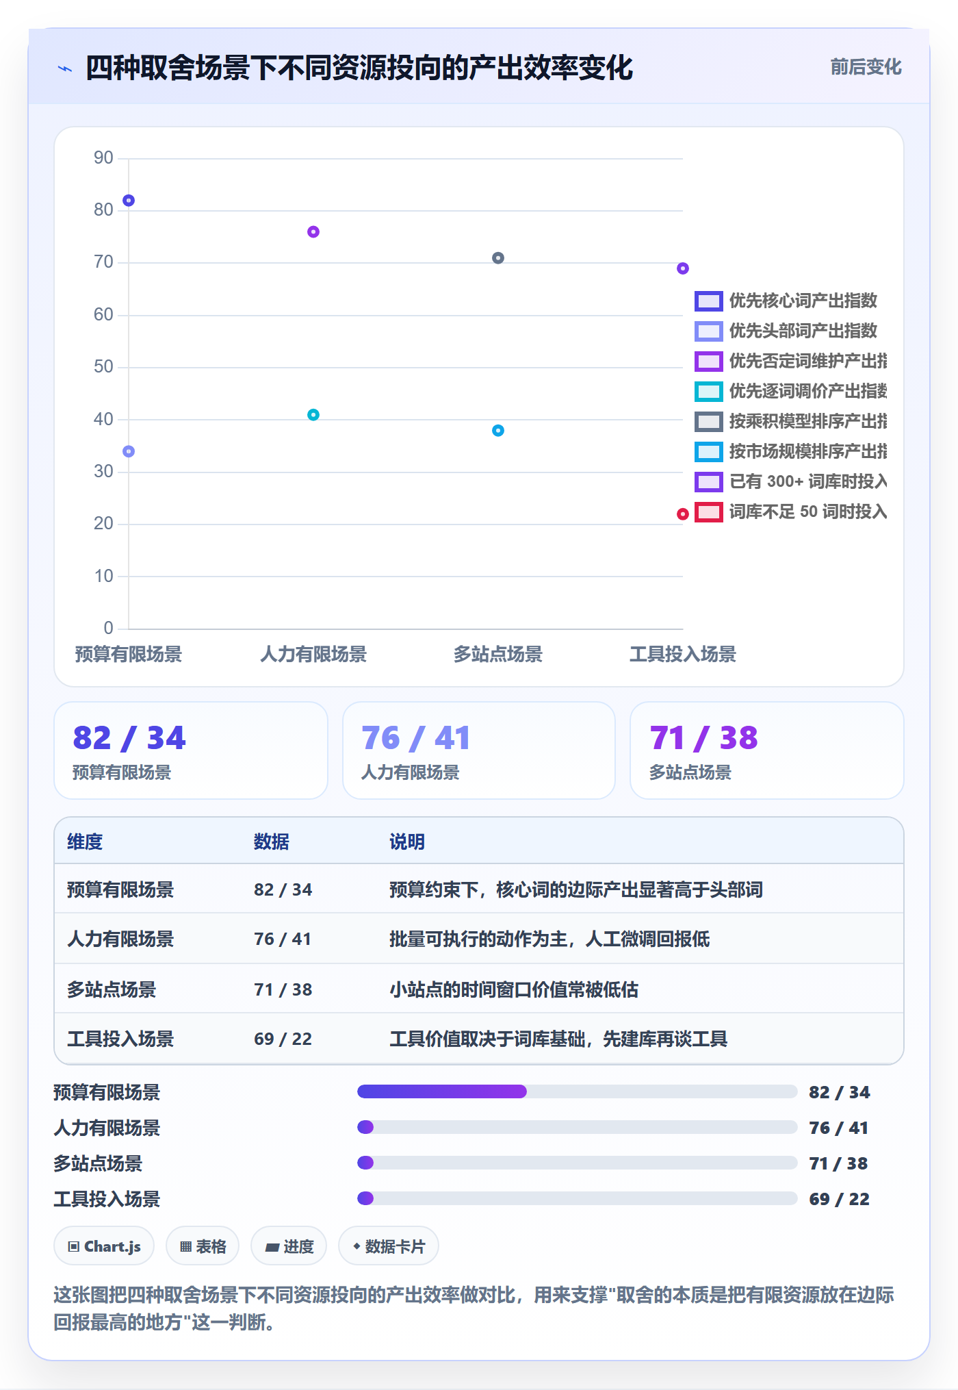Select the chart point at 34 for 预算有限场景

[129, 451]
